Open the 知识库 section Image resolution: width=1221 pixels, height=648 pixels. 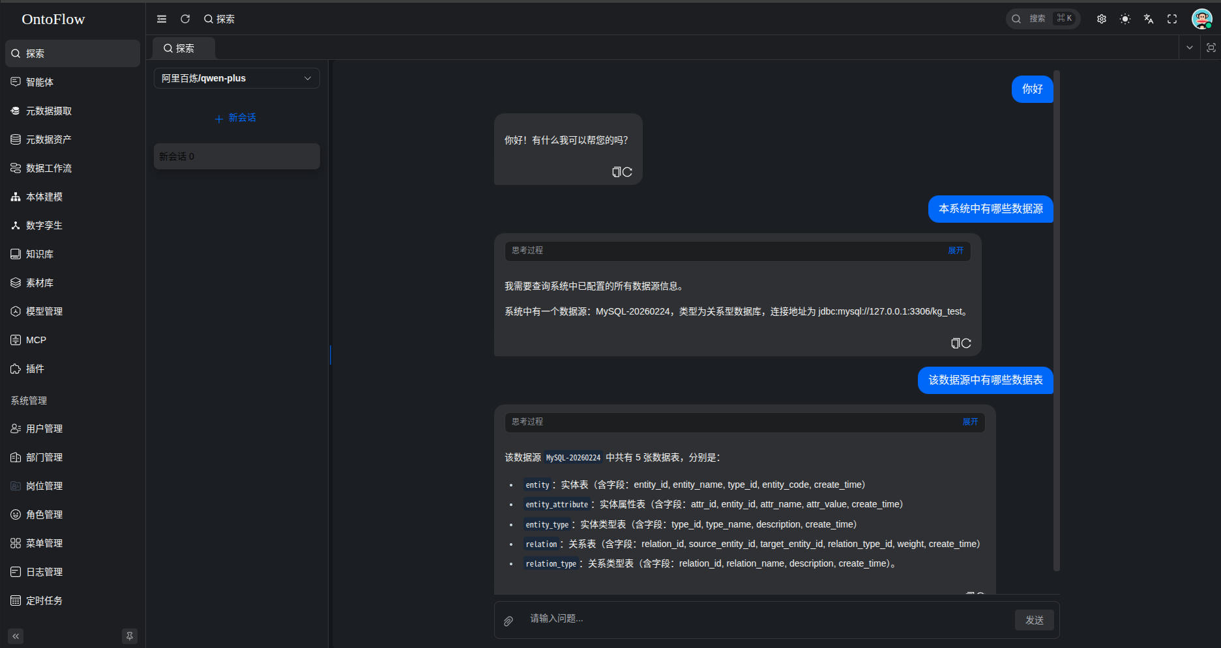click(39, 253)
